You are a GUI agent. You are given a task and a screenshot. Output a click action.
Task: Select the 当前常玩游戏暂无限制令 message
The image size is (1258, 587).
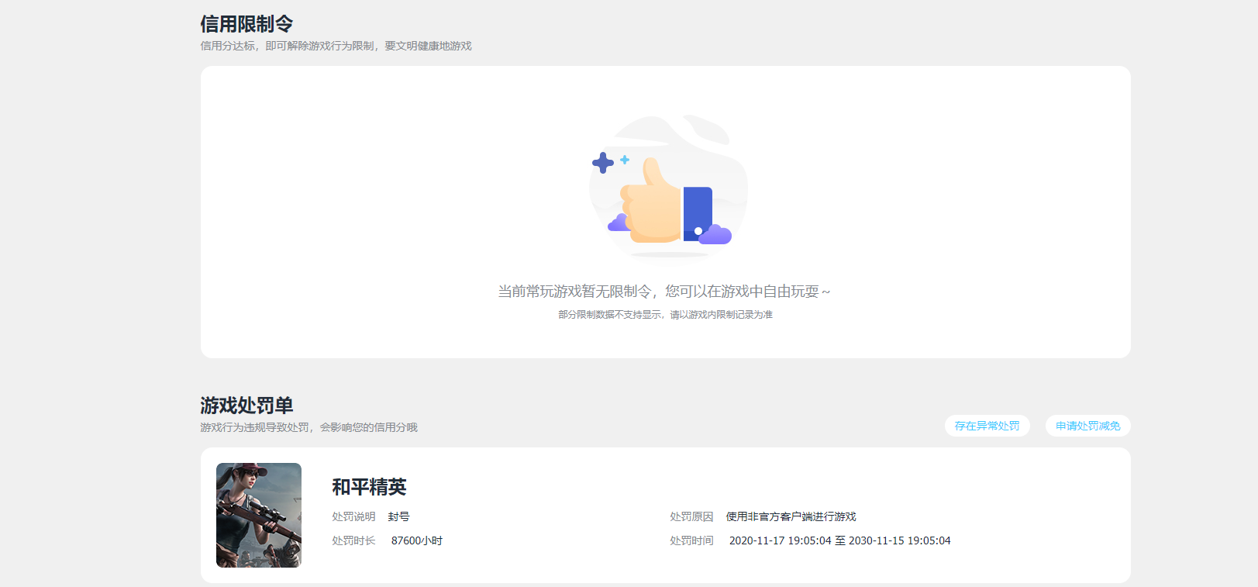664,292
